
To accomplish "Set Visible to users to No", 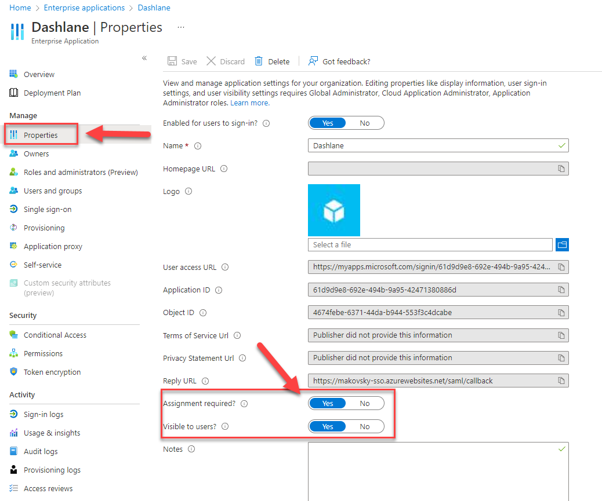I will [x=365, y=426].
